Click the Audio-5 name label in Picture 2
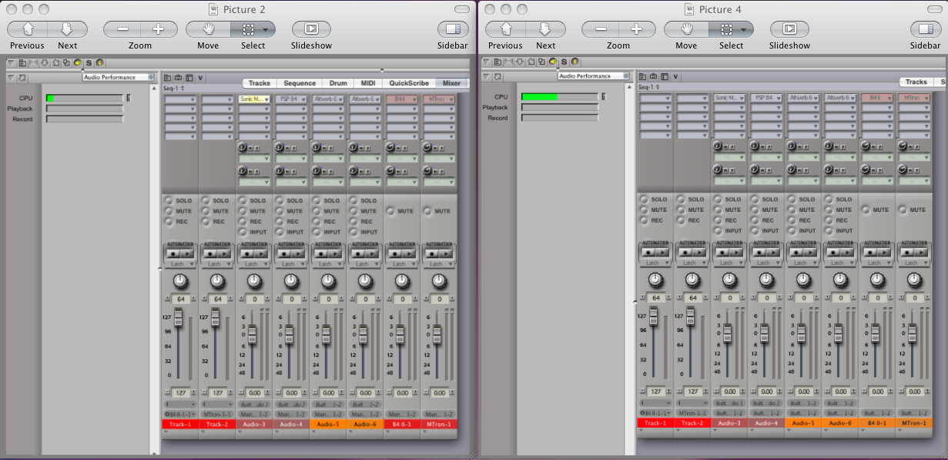Image resolution: width=948 pixels, height=460 pixels. point(329,425)
